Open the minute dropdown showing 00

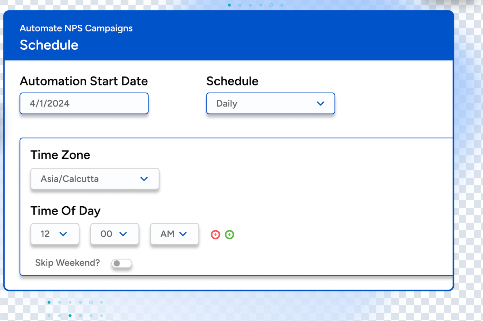(114, 234)
